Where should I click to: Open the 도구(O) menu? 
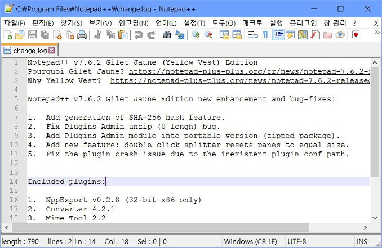(x=224, y=23)
